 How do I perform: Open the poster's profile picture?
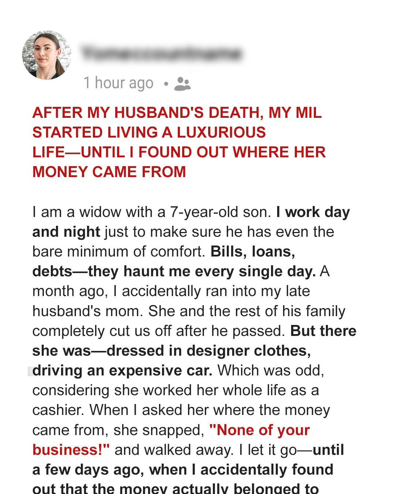tap(47, 55)
